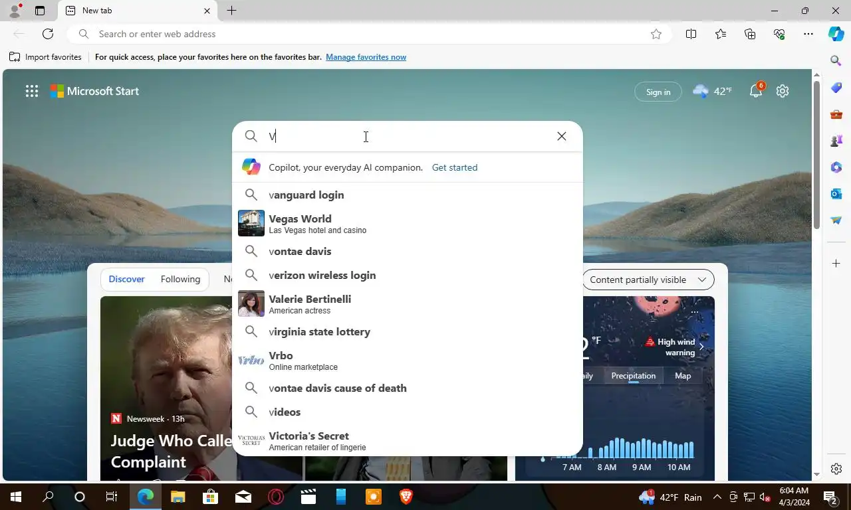
Task: Open the sidebar Tools briefcase icon
Action: 836,114
